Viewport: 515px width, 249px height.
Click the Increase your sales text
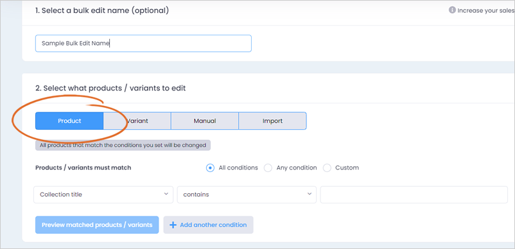486,10
